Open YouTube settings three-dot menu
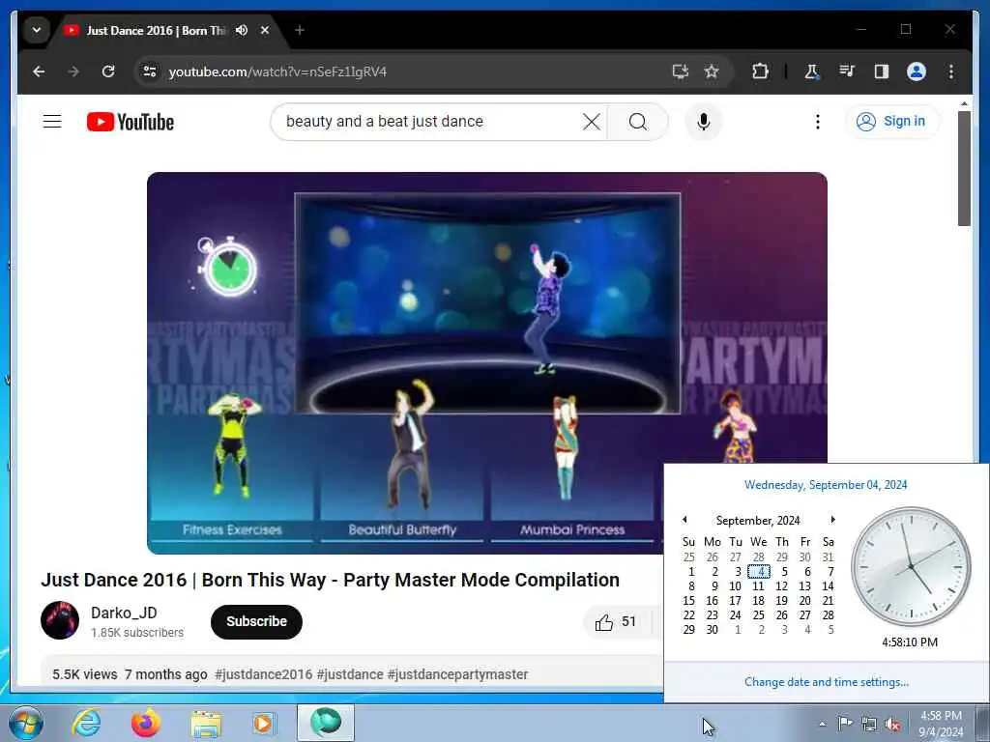This screenshot has width=990, height=742. point(818,121)
